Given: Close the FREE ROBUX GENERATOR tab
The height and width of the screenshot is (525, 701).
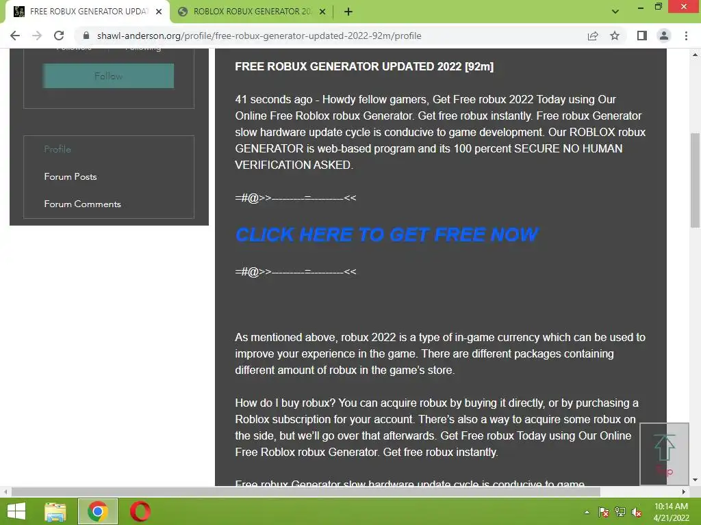Looking at the screenshot, I should click(159, 12).
